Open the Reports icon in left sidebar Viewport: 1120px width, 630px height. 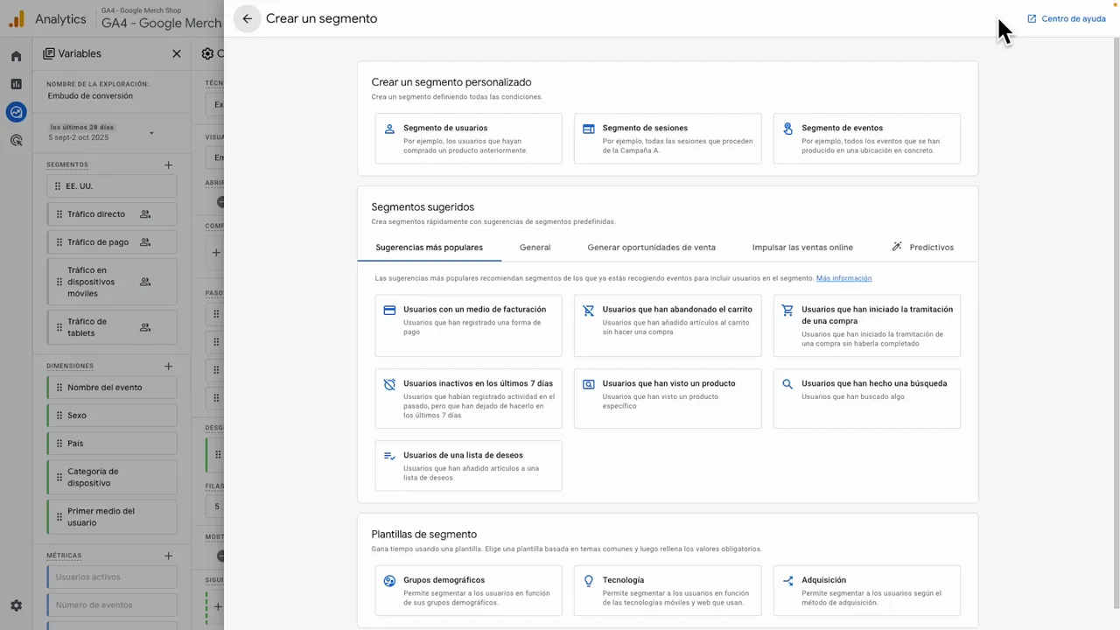(x=16, y=84)
